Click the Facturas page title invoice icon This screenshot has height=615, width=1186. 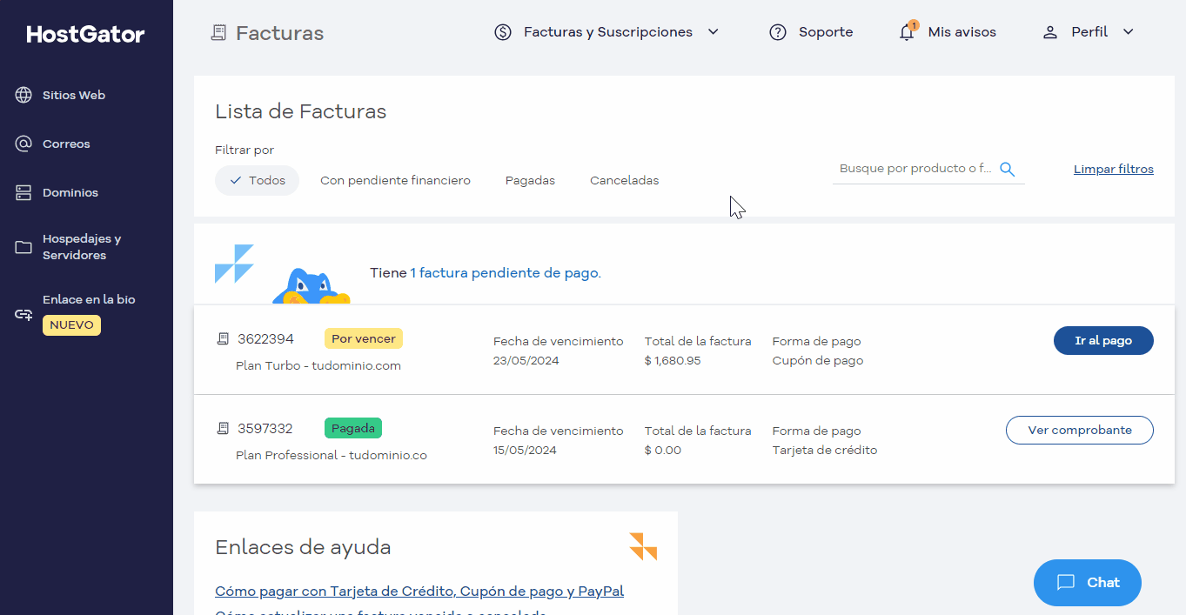pyautogui.click(x=218, y=33)
